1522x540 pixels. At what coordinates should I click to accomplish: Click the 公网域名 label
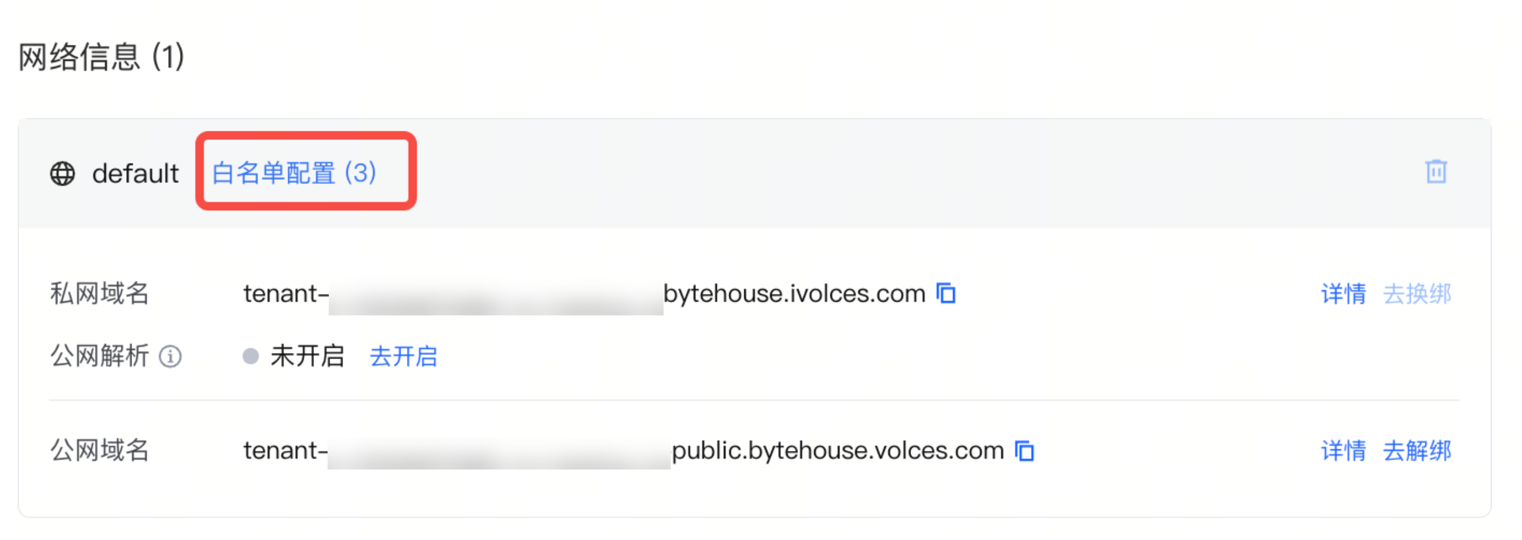[99, 450]
